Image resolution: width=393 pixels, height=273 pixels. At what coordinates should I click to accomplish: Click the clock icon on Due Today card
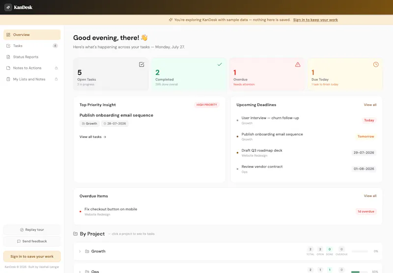tap(376, 65)
